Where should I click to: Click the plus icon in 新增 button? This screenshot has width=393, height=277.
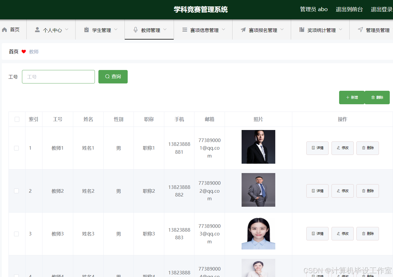[348, 98]
